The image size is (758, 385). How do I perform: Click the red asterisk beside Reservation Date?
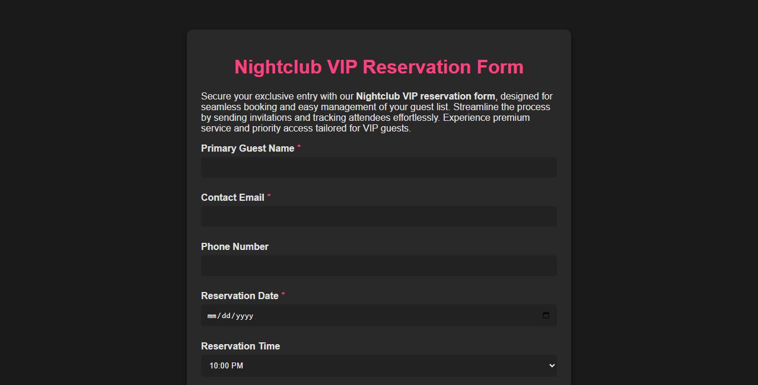pos(283,295)
